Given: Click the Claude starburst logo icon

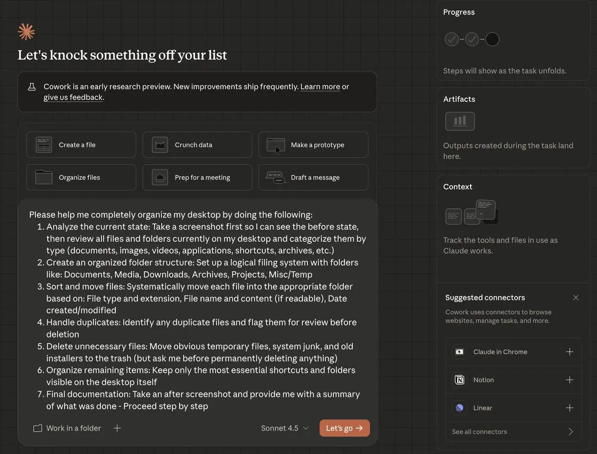Looking at the screenshot, I should tap(26, 32).
